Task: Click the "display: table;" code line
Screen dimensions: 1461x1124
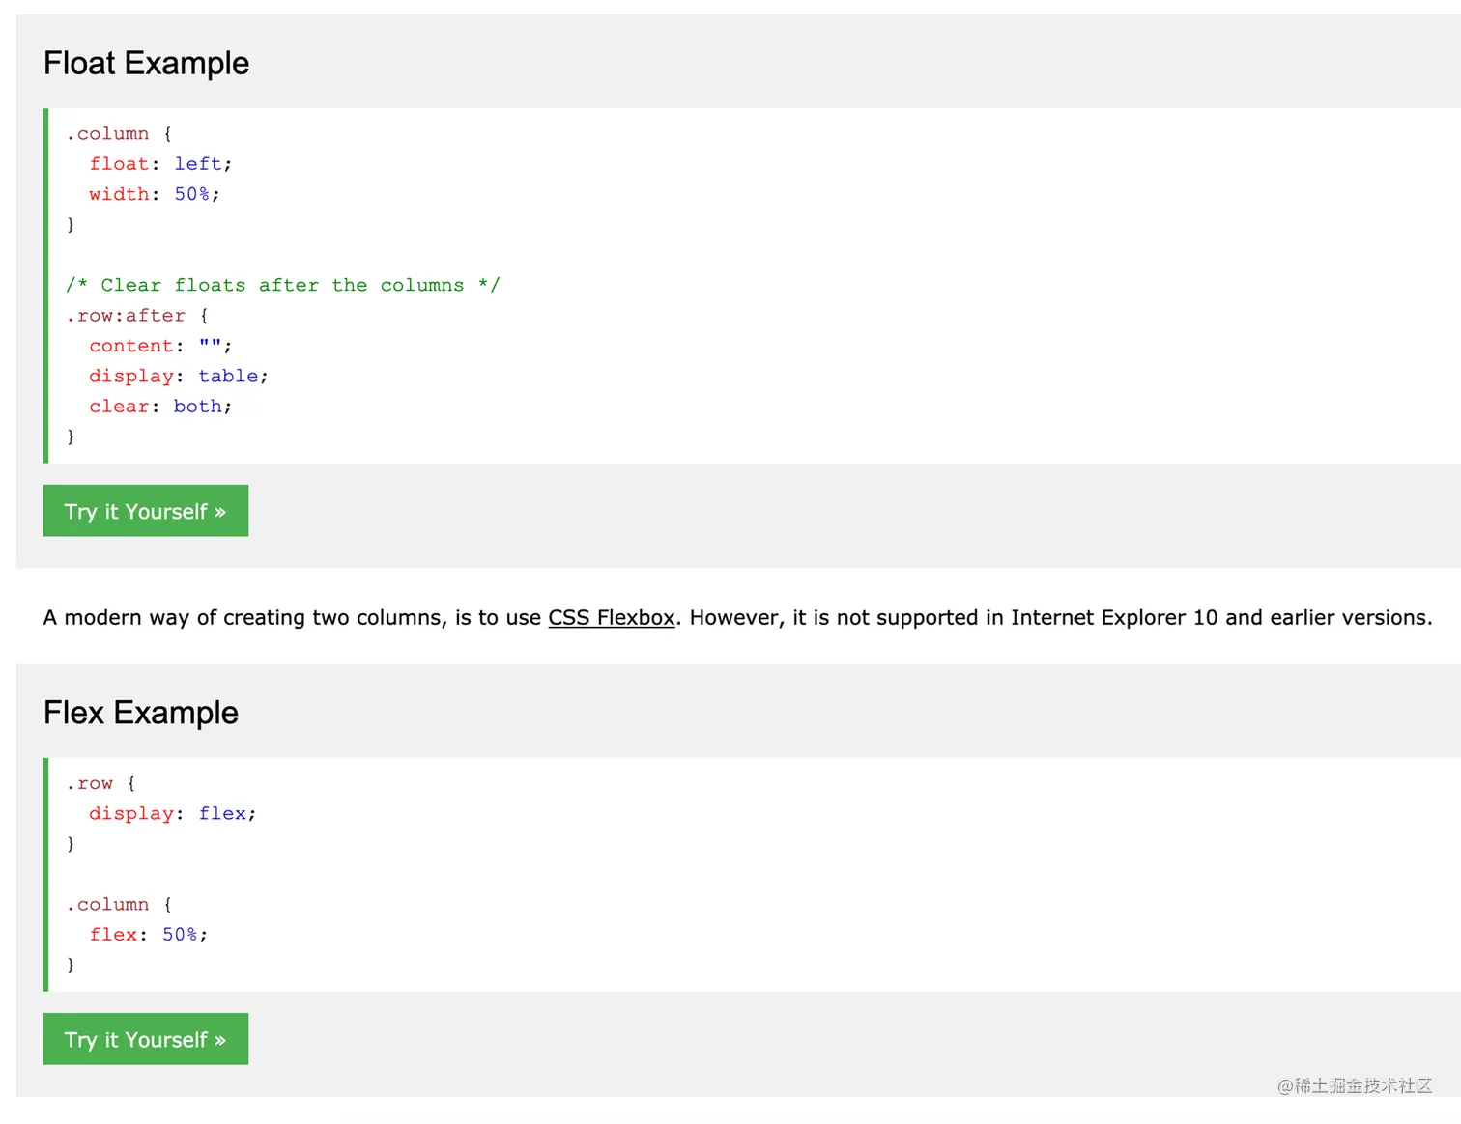Action: coord(179,376)
